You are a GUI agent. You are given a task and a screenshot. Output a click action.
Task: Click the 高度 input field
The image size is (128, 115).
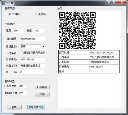coord(18,31)
